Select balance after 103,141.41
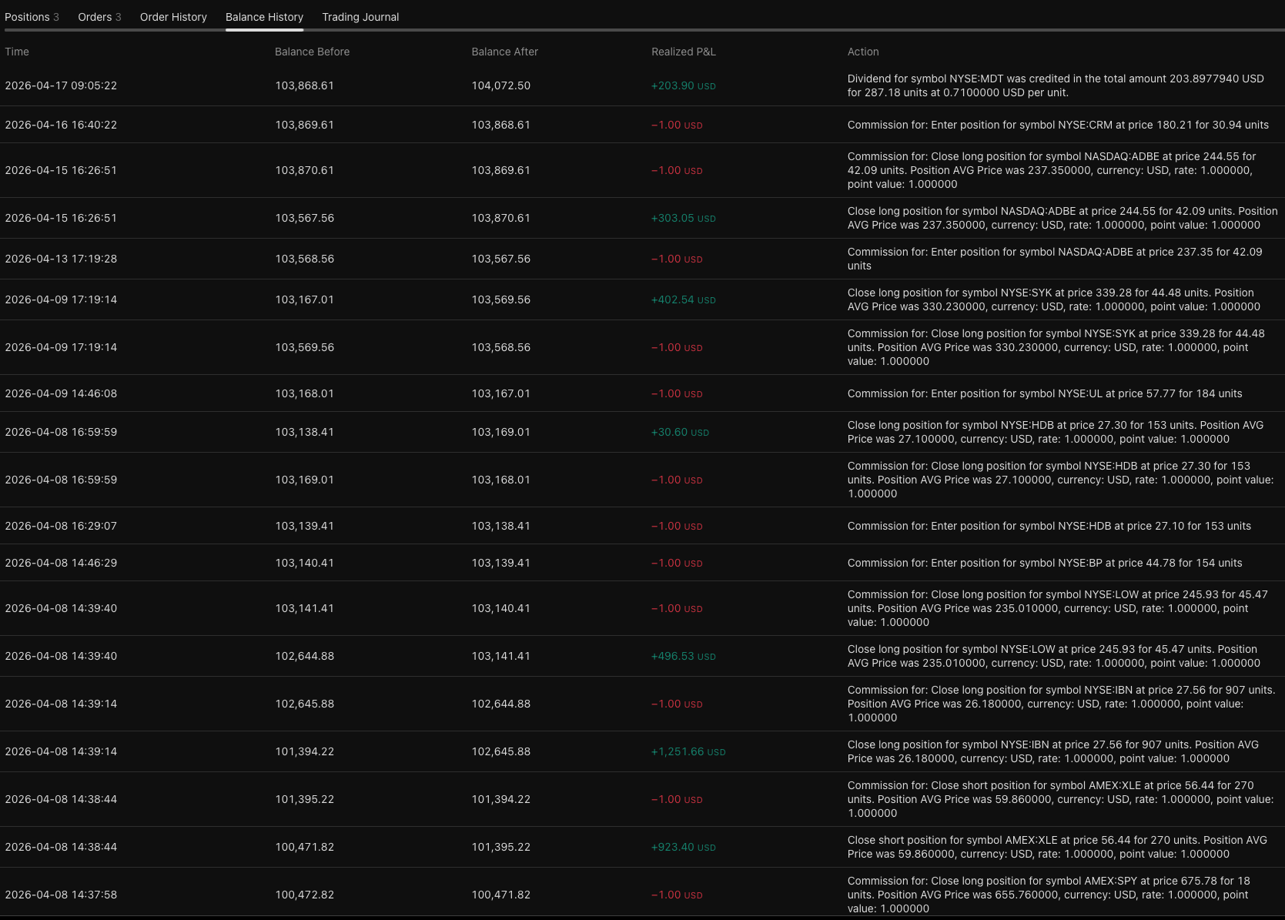Viewport: 1285px width, 920px height. coord(501,656)
